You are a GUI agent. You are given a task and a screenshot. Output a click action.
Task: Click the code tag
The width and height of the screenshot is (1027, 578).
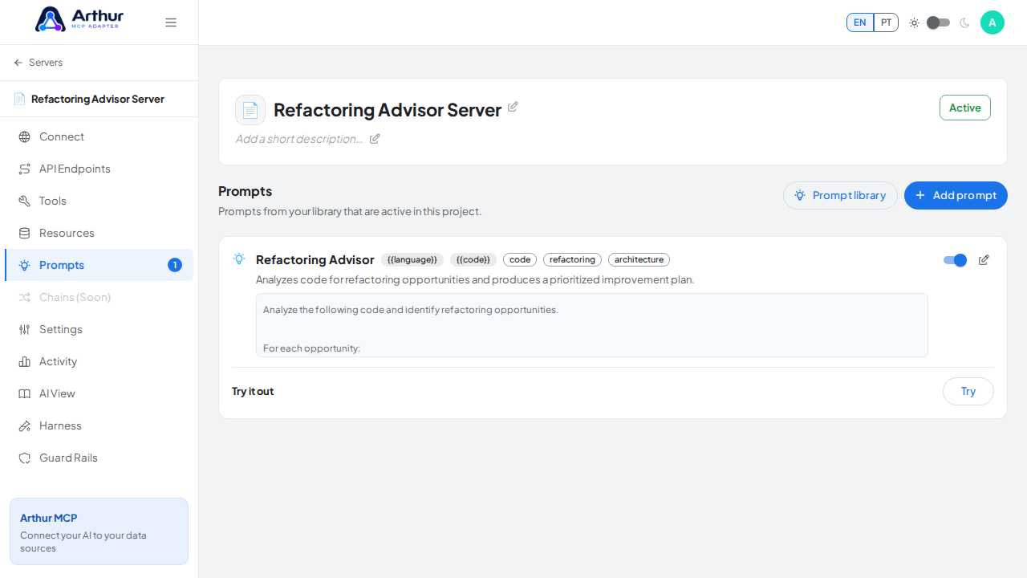pyautogui.click(x=520, y=260)
